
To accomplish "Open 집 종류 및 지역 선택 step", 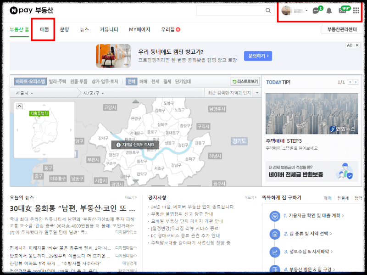I will pyautogui.click(x=308, y=234).
